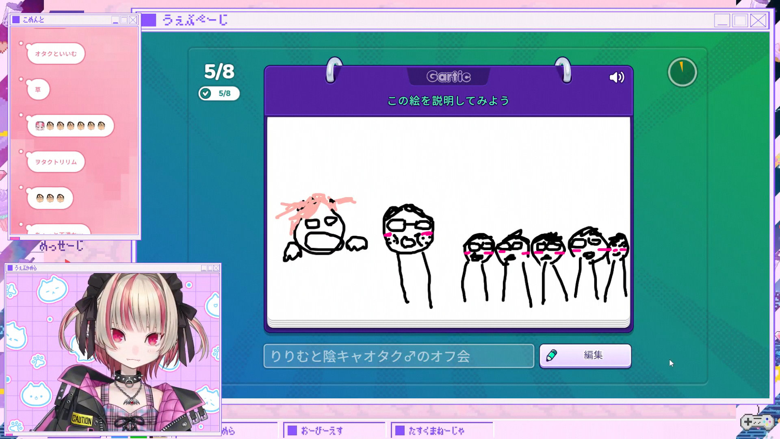Maximize the うぇぶぺーじ main window
780x439 pixels.
click(740, 20)
